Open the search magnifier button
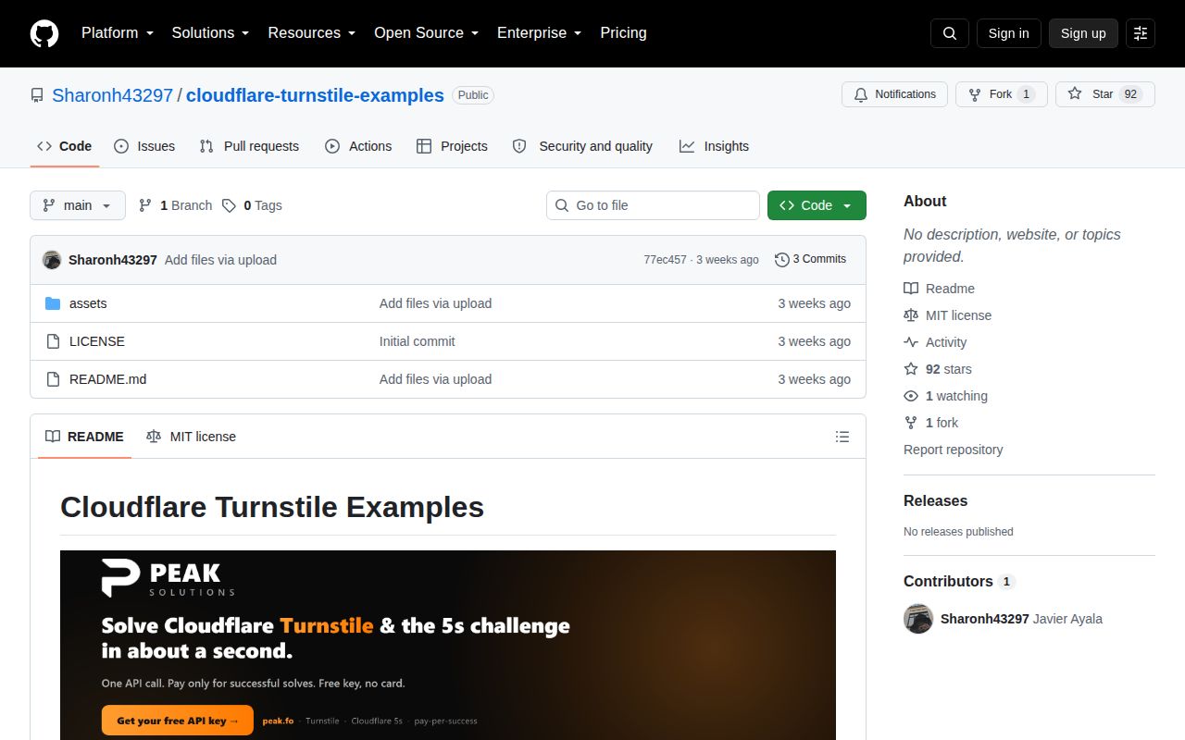1185x740 pixels. point(950,33)
